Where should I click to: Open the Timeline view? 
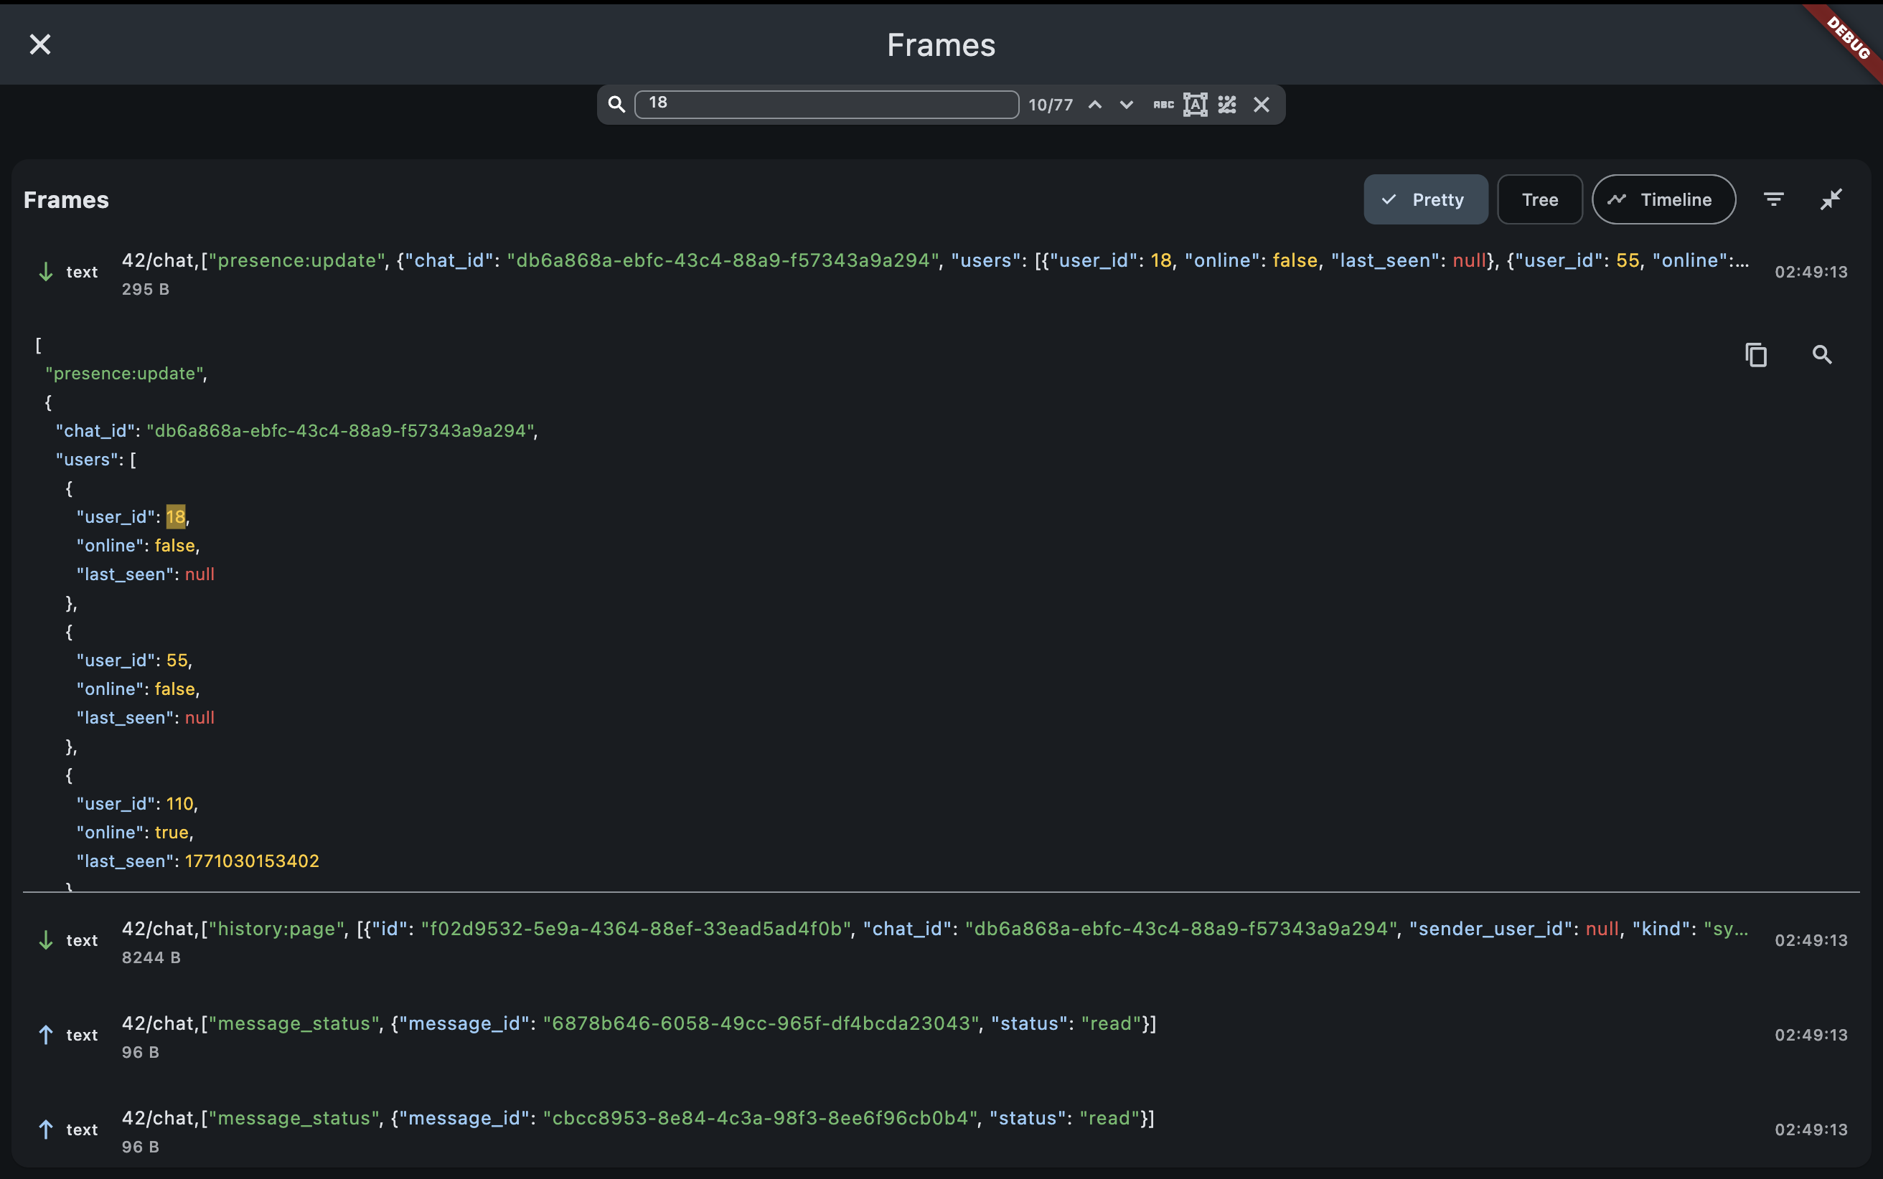coord(1663,199)
